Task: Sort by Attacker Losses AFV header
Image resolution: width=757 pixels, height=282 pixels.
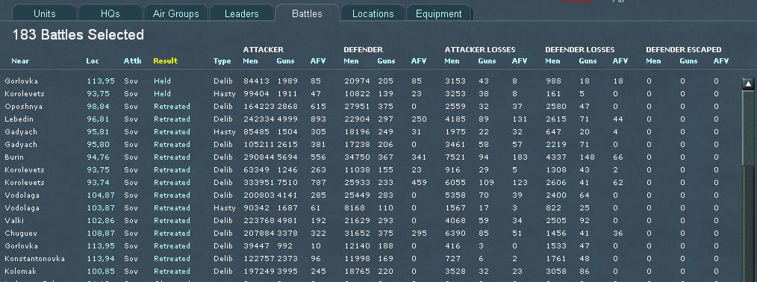Action: click(520, 60)
